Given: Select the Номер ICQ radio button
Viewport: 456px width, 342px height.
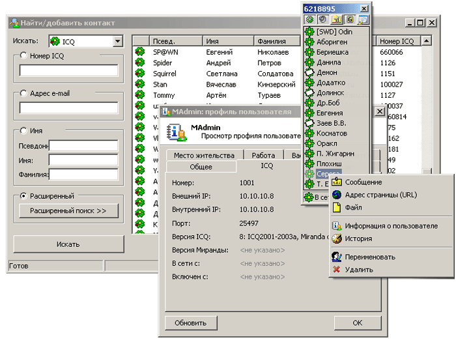Looking at the screenshot, I should [x=23, y=56].
